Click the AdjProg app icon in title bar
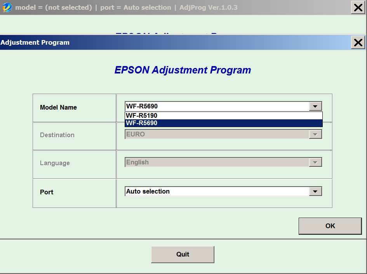367x274 pixels. (x=7, y=7)
